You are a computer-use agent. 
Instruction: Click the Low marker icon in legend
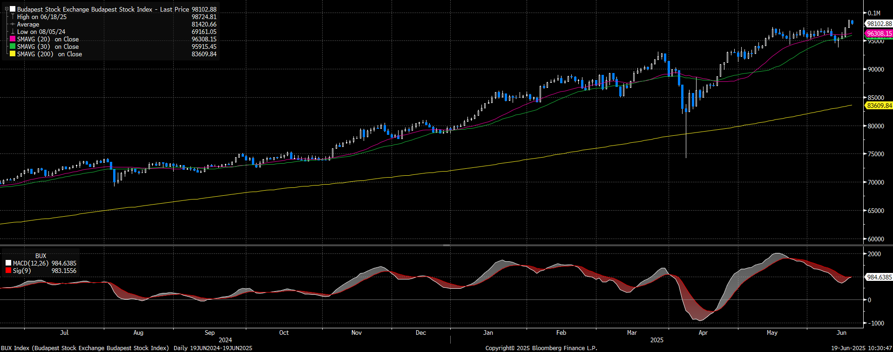[x=13, y=32]
